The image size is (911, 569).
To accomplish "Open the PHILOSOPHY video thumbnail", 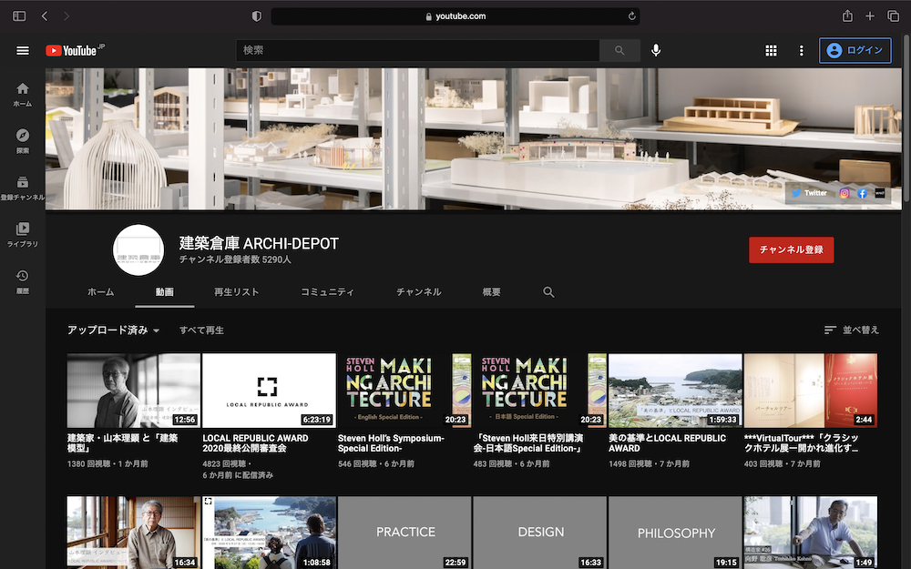I will pos(675,533).
